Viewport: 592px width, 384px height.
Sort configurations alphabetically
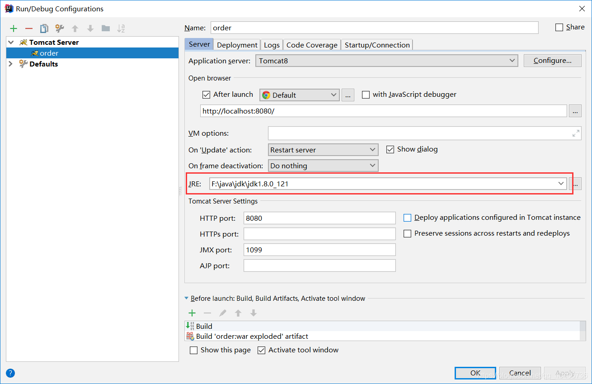121,28
